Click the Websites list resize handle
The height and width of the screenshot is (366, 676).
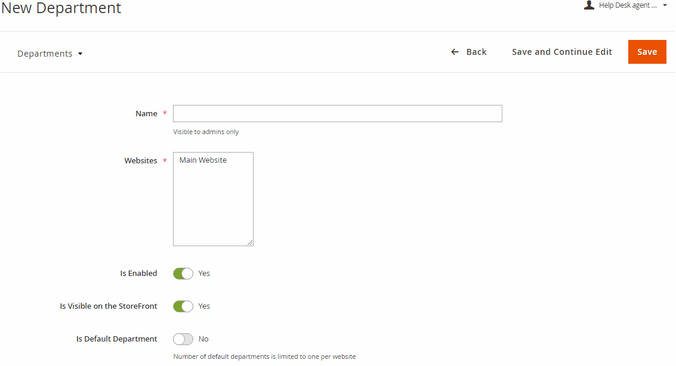point(250,243)
